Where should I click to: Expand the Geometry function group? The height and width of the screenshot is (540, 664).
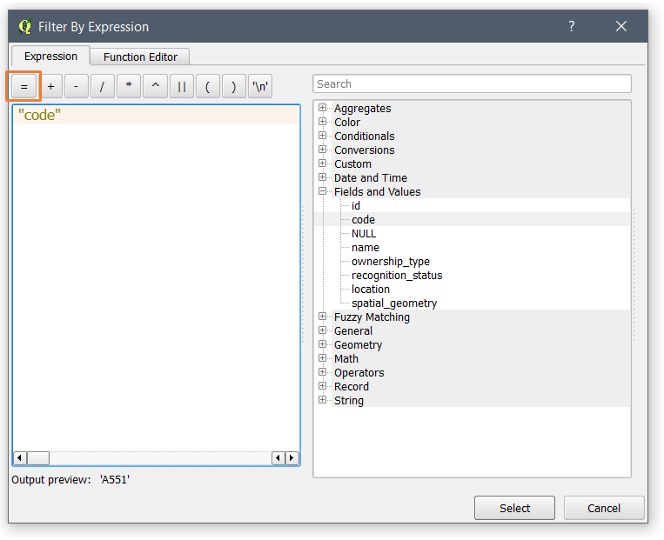pos(323,345)
